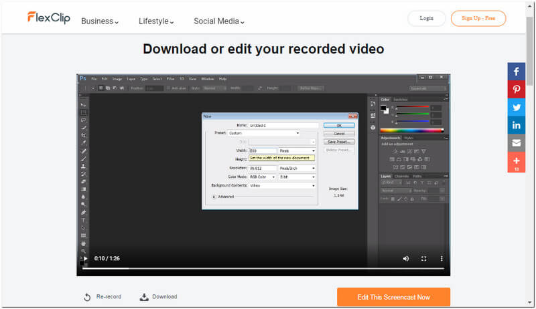Expand the Lifestyle menu
The height and width of the screenshot is (309, 536).
point(156,21)
